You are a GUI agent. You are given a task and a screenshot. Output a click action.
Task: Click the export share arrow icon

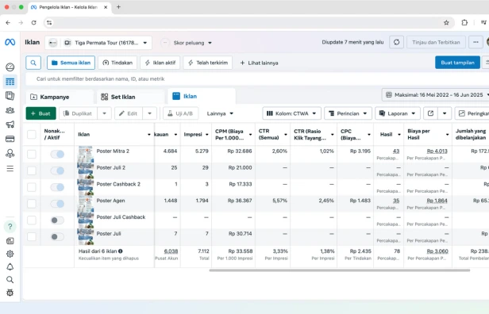tap(431, 113)
